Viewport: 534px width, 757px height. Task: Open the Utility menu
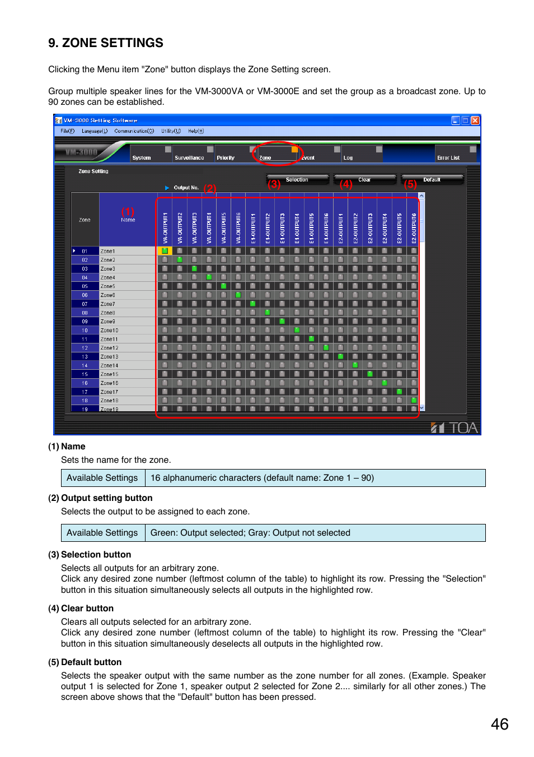[171, 131]
